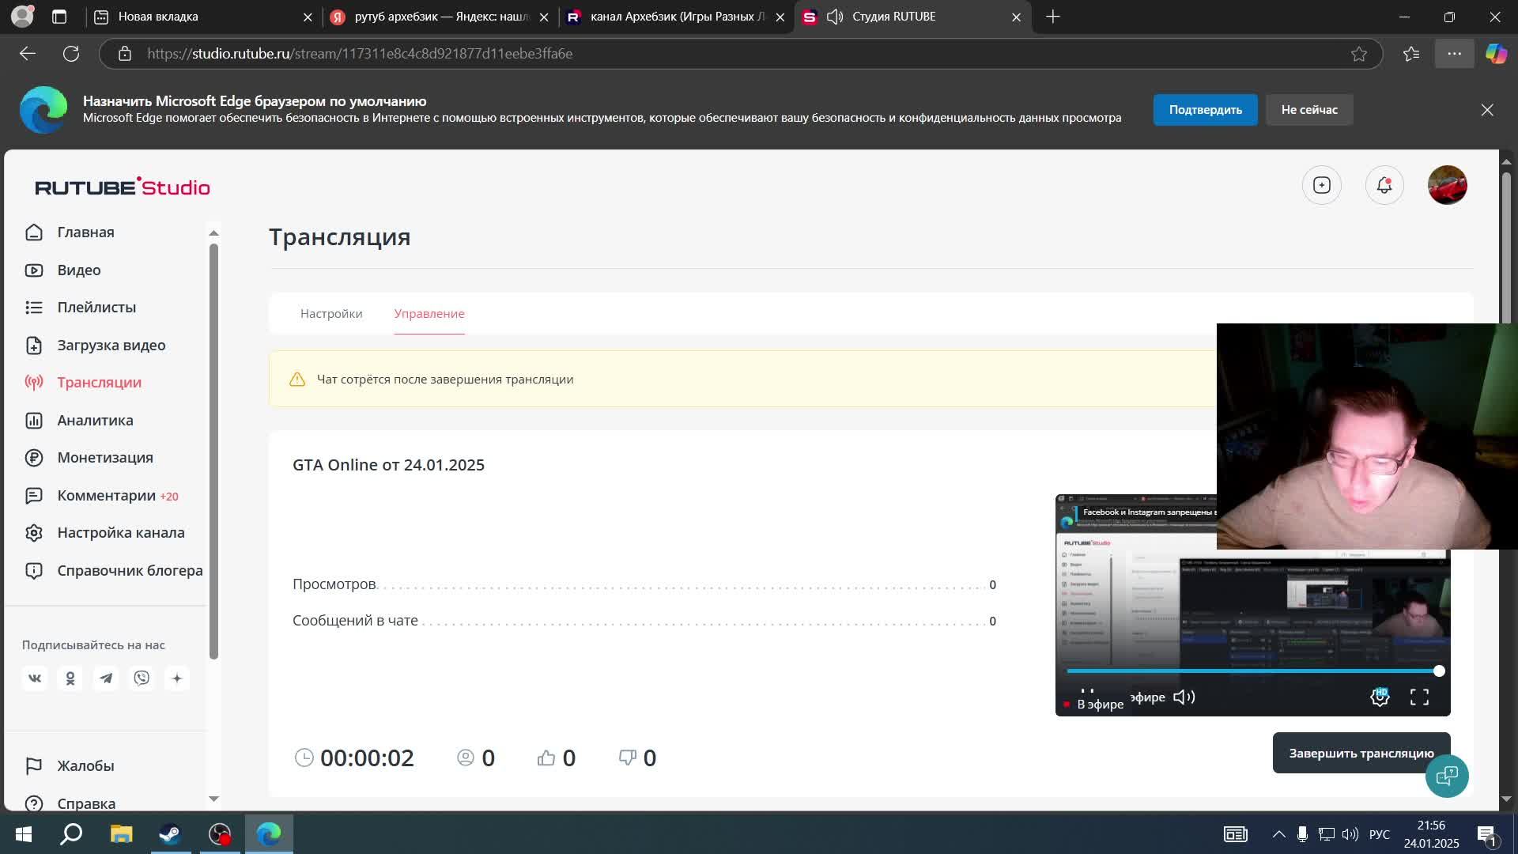Viewport: 1518px width, 854px height.
Task: Dismiss the Edge default browser banner
Action: (x=1487, y=110)
